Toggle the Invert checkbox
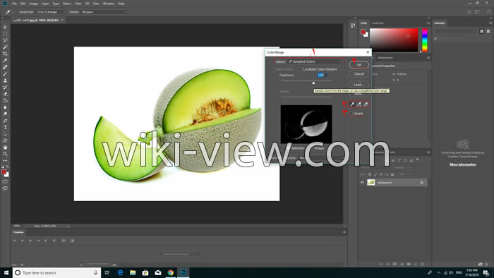494x278 pixels. [x=351, y=114]
